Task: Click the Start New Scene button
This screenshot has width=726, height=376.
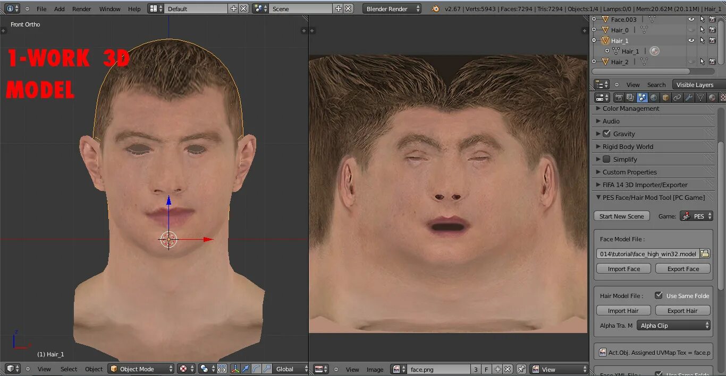Action: coord(621,216)
